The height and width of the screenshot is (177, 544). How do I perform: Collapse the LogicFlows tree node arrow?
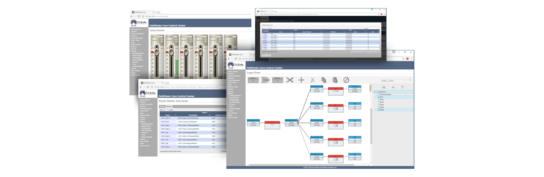point(375,92)
